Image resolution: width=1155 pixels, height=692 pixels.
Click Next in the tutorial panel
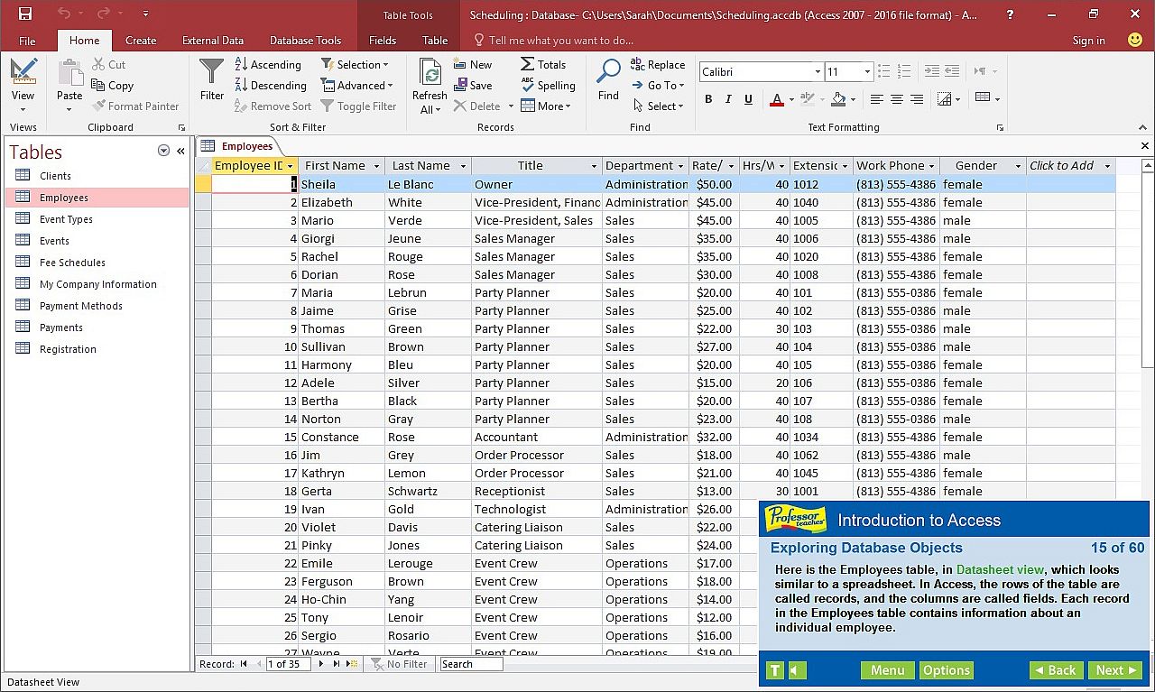pos(1116,670)
